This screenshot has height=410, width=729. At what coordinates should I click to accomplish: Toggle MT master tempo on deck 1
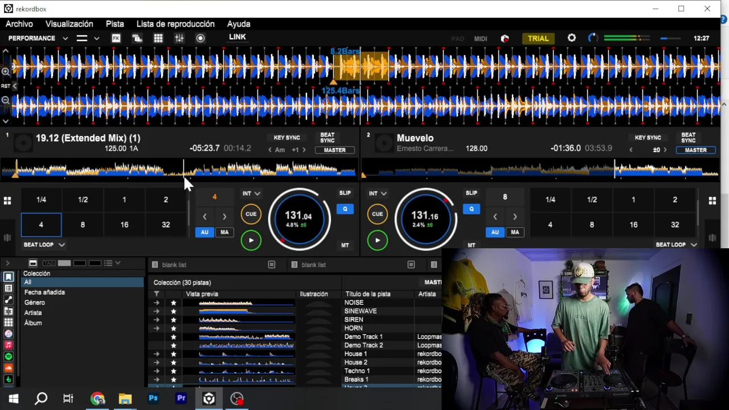[345, 245]
